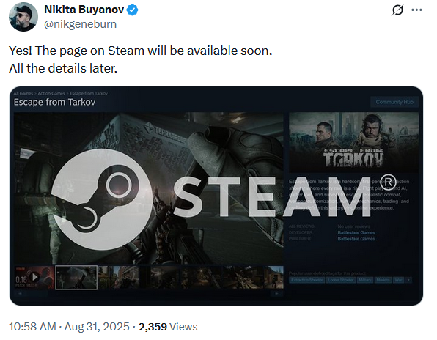Select the Looter Shooter tag

(x=340, y=280)
